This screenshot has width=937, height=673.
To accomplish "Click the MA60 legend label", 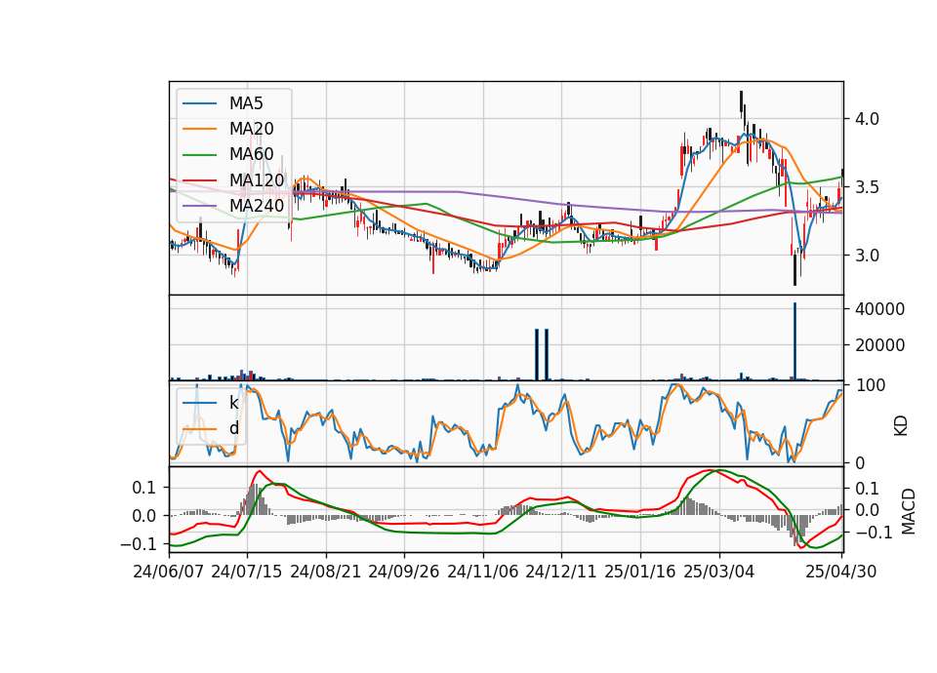I will [251, 155].
